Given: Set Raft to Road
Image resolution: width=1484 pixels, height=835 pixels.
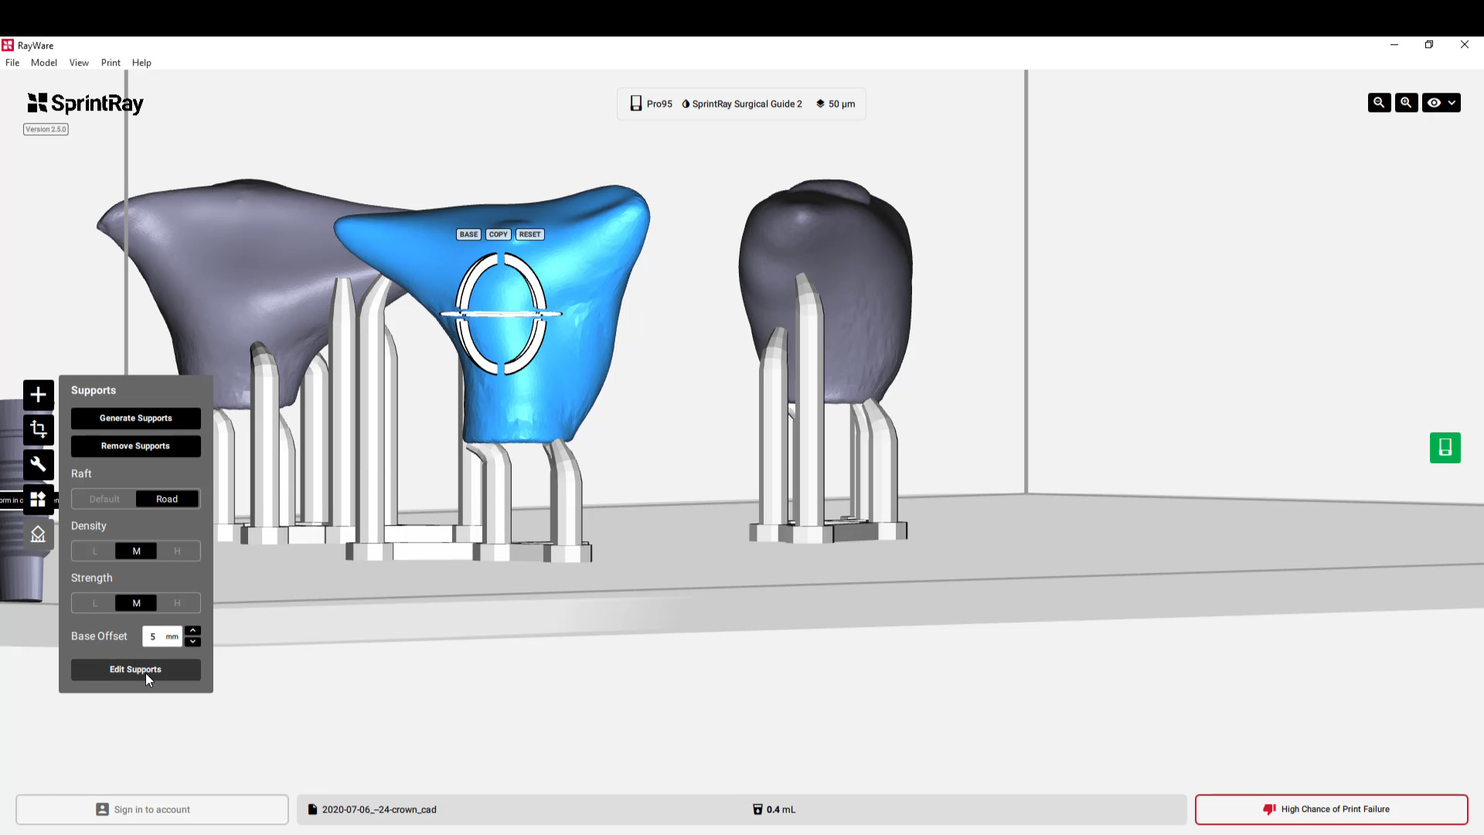Looking at the screenshot, I should pos(167,499).
